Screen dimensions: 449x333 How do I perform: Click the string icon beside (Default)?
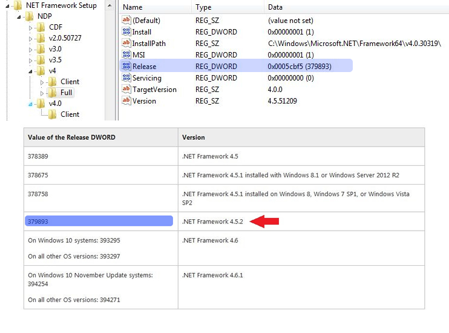[x=126, y=20]
